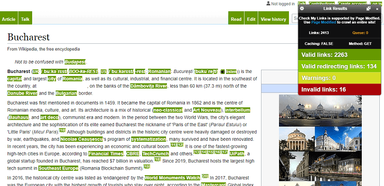Open the Contributions link in the header
The image size is (384, 186).
pyautogui.click(x=322, y=4)
